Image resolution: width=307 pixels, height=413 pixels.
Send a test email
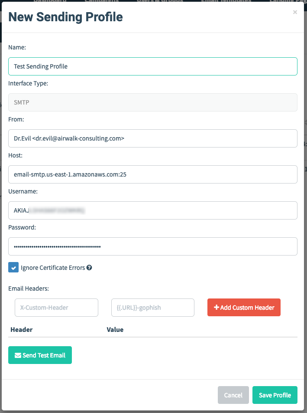[x=40, y=355]
